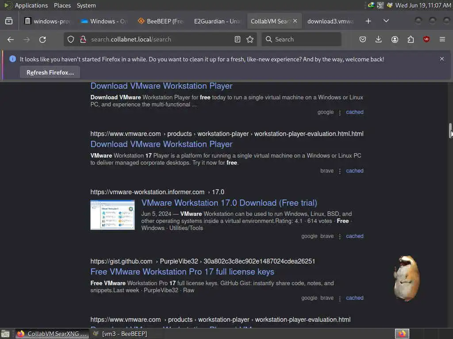The height and width of the screenshot is (339, 453).
Task: Open the Firefox account icon
Action: pos(395,39)
